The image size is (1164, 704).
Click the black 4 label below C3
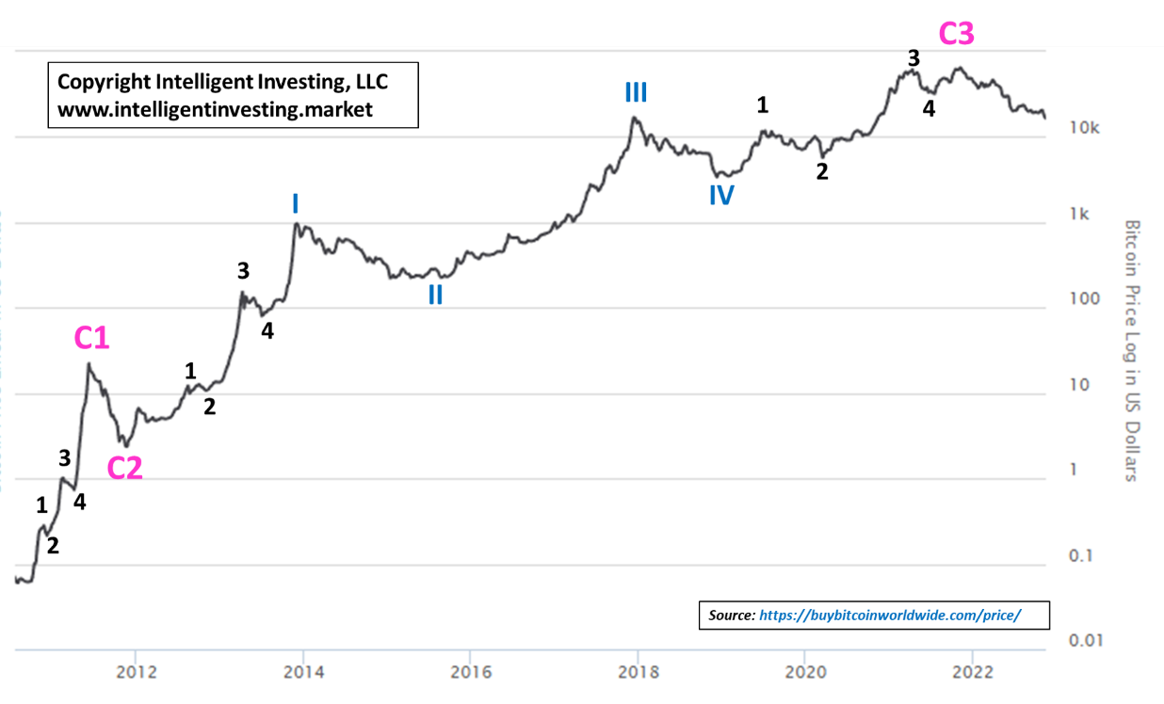[929, 109]
